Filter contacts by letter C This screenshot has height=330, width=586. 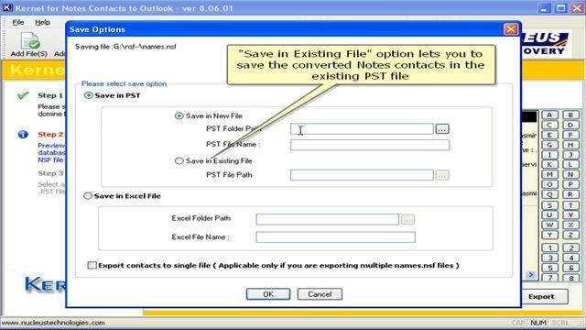click(549, 125)
